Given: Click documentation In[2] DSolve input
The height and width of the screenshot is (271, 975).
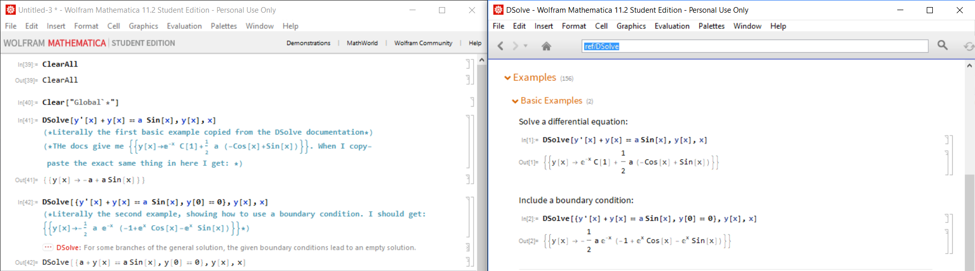Looking at the screenshot, I should pos(649,219).
